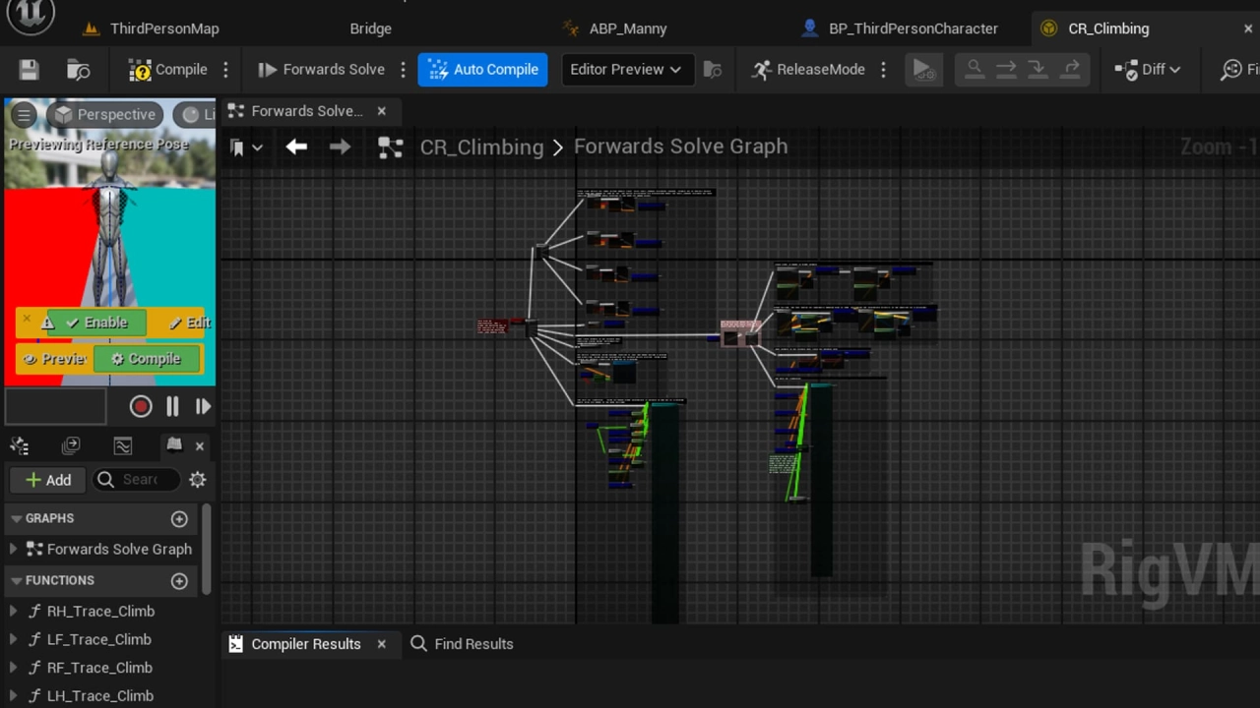Expand the Forwards Solve Graph tree item
This screenshot has width=1260, height=708.
pos(13,549)
